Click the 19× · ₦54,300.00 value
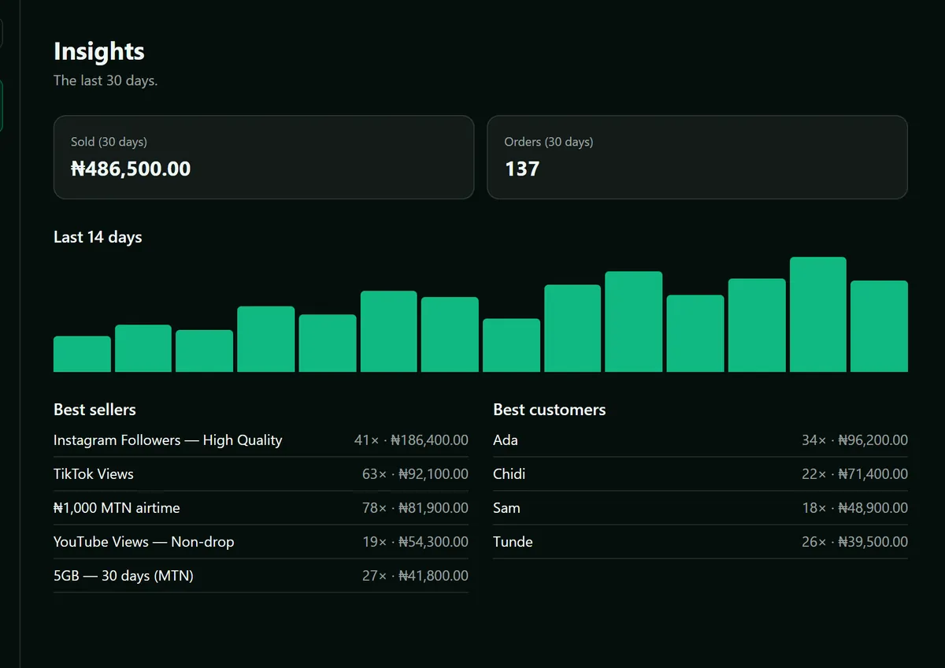This screenshot has height=668, width=945. (x=415, y=542)
